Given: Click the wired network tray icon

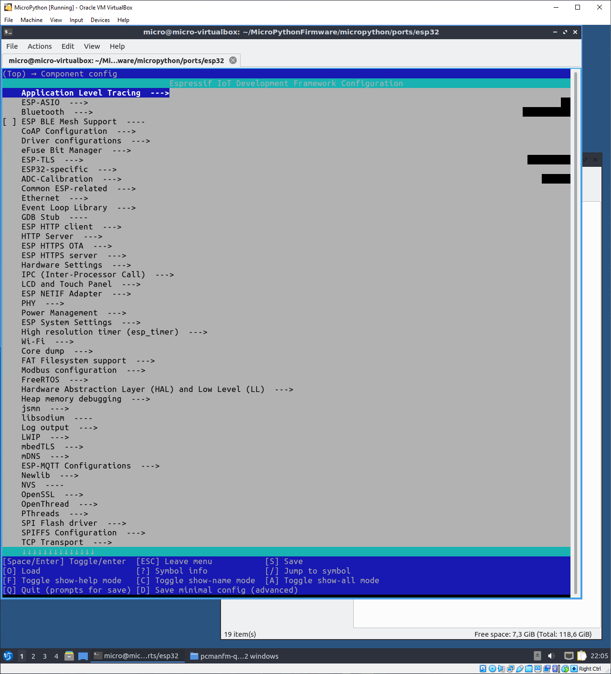Looking at the screenshot, I should (x=569, y=656).
